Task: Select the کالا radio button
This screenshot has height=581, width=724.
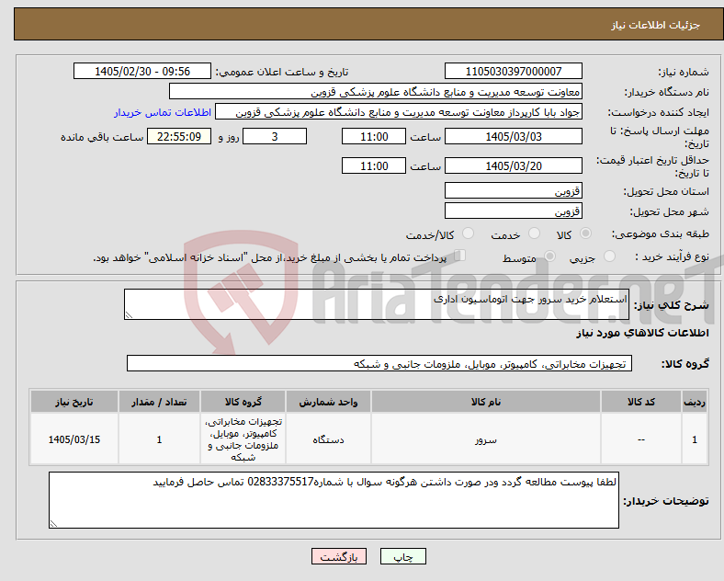Action: click(x=585, y=234)
